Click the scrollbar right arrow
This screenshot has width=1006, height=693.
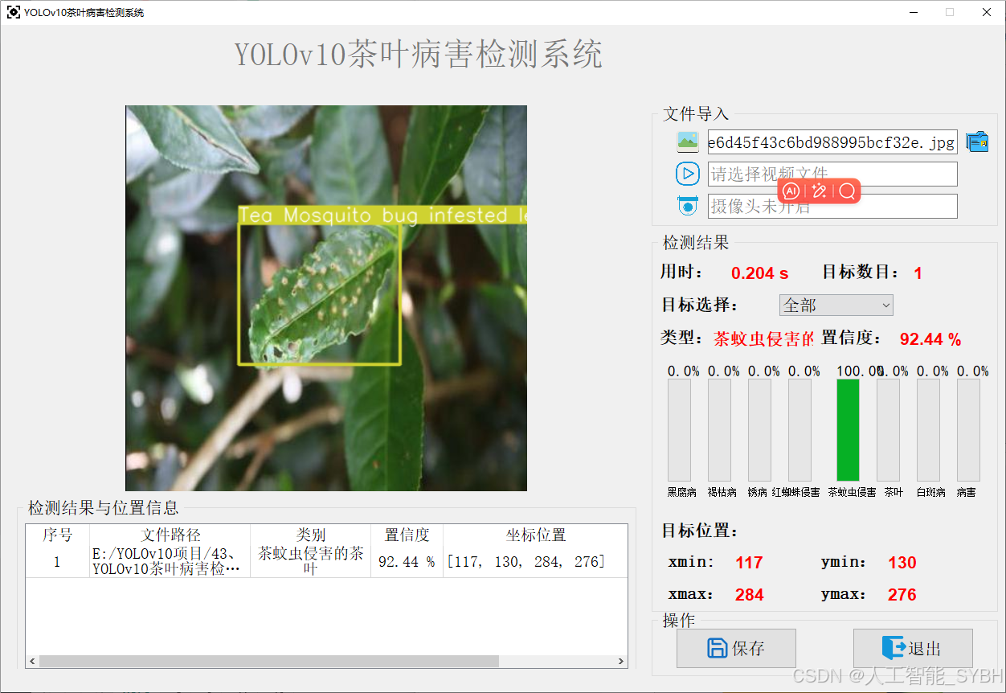[621, 661]
